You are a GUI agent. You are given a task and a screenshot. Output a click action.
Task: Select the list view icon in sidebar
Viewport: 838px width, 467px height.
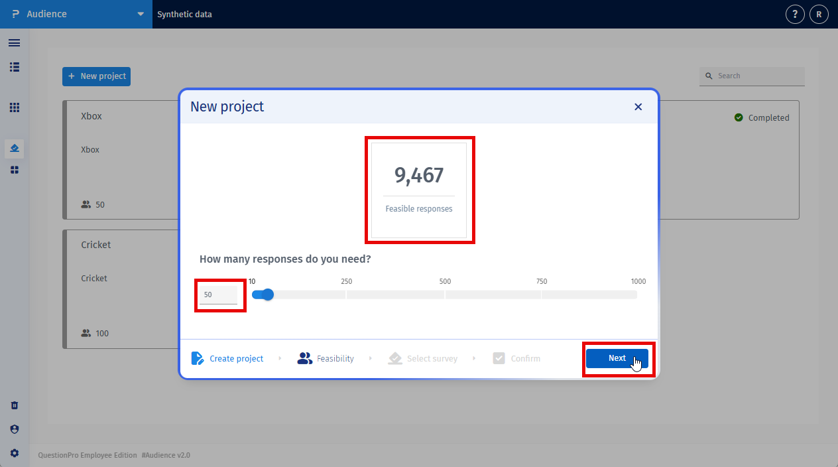tap(14, 67)
